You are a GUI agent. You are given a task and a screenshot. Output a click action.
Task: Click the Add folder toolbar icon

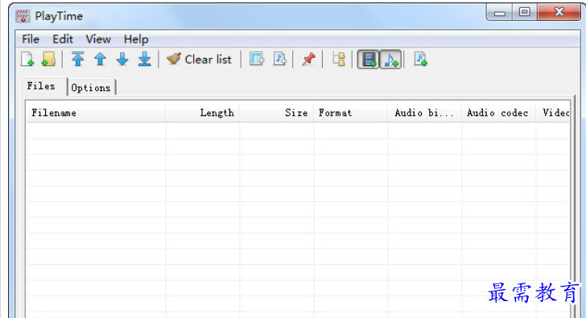tap(48, 59)
